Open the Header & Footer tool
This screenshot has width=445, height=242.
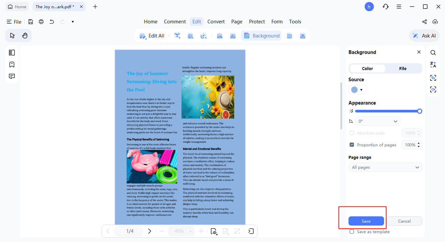coord(290,36)
